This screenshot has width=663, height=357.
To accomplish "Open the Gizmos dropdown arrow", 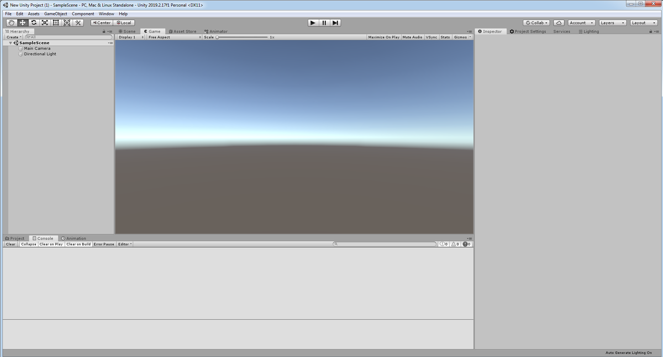I will tap(470, 37).
